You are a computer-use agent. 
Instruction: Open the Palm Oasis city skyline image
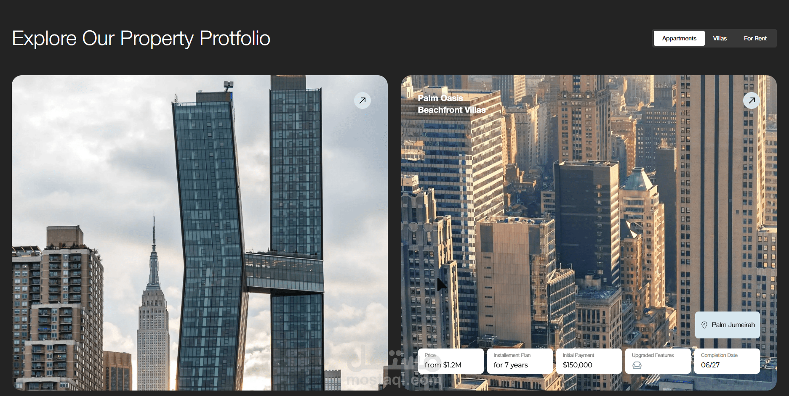tap(589, 233)
